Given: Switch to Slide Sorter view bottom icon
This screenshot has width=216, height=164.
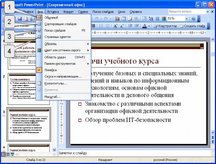Looking at the screenshot, I should coord(8,154).
